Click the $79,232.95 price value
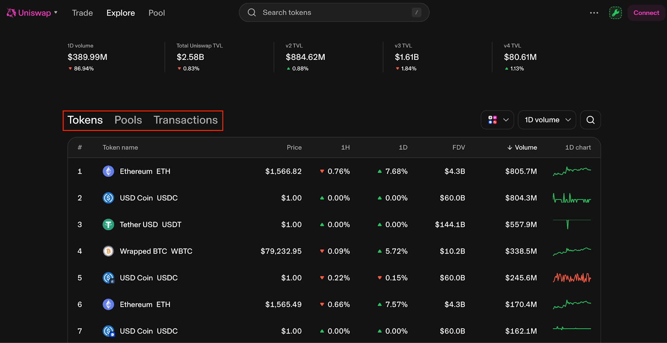Screen dimensions: 667x343 (x=281, y=251)
